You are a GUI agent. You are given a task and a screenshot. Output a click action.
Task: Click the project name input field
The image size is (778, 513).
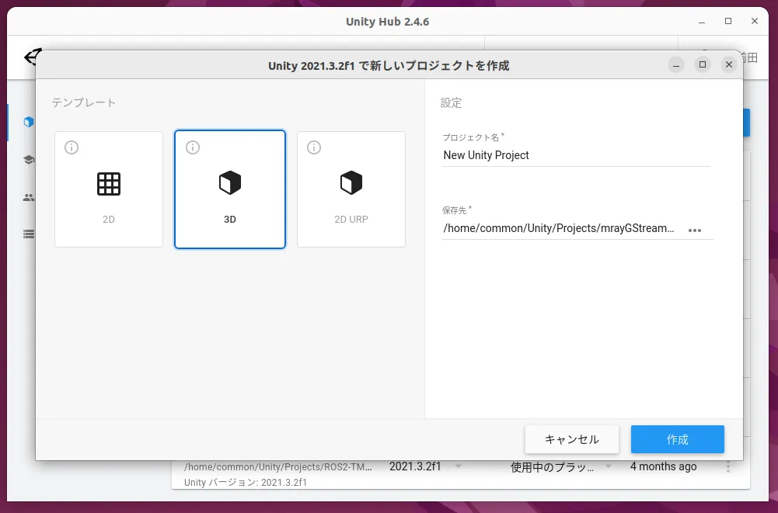pyautogui.click(x=576, y=156)
